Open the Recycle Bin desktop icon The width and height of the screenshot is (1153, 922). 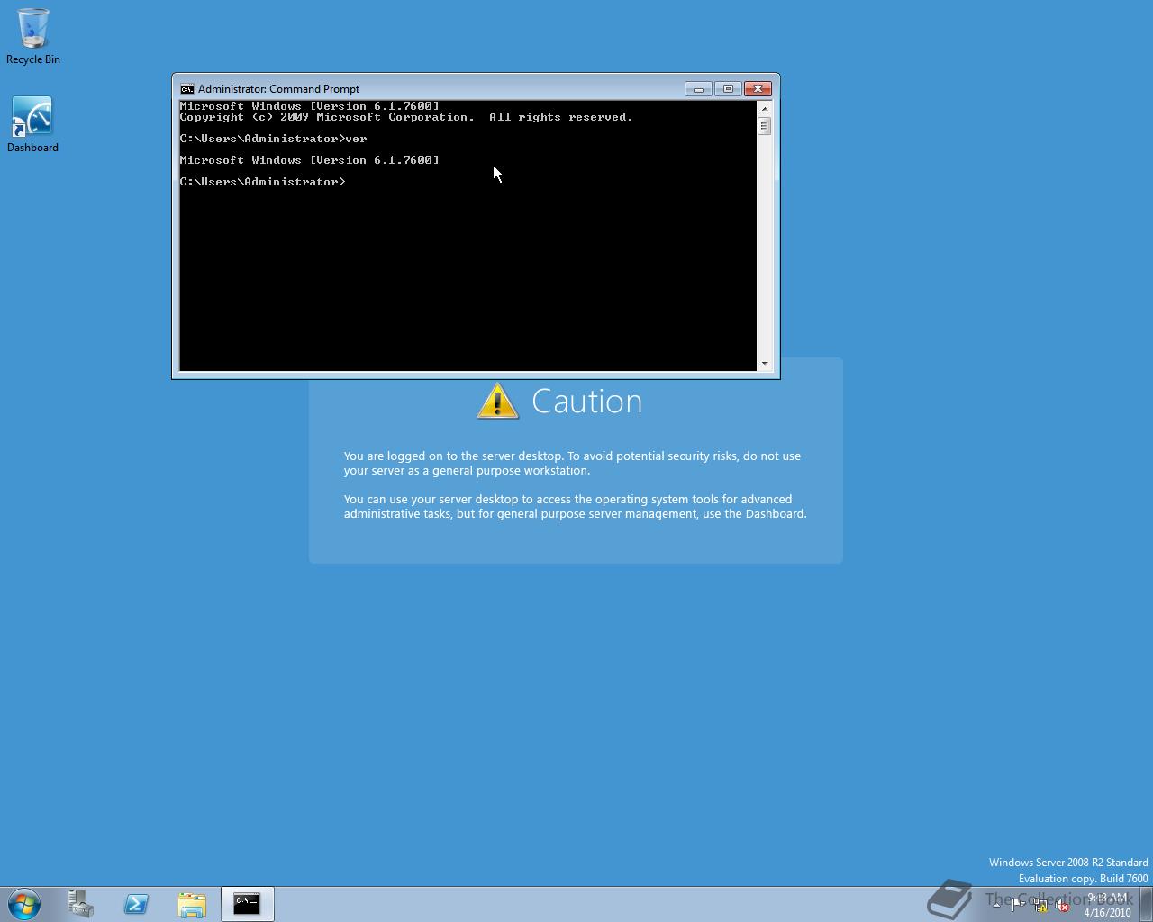click(x=33, y=36)
